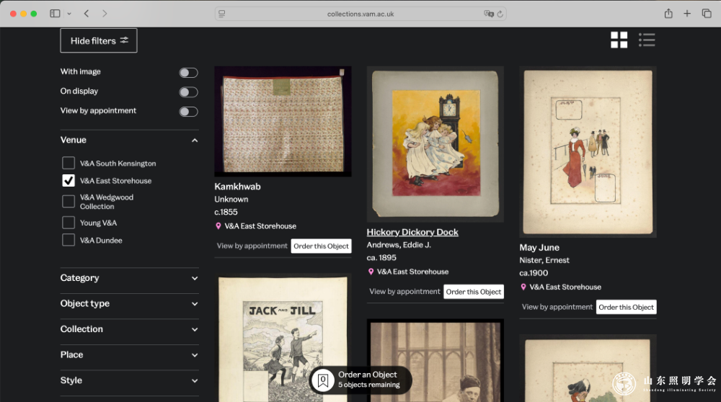Viewport: 721px width, 402px height.
Task: Show the tab overview
Action: click(x=707, y=14)
